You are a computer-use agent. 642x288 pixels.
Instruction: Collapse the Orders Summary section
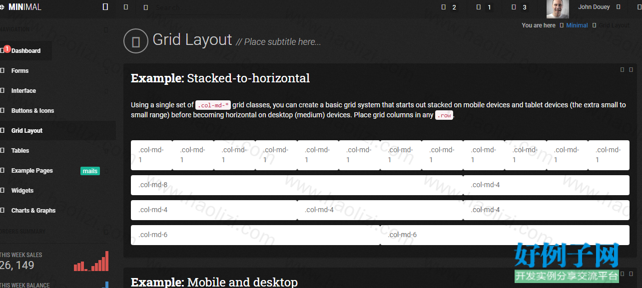pyautogui.click(x=105, y=232)
